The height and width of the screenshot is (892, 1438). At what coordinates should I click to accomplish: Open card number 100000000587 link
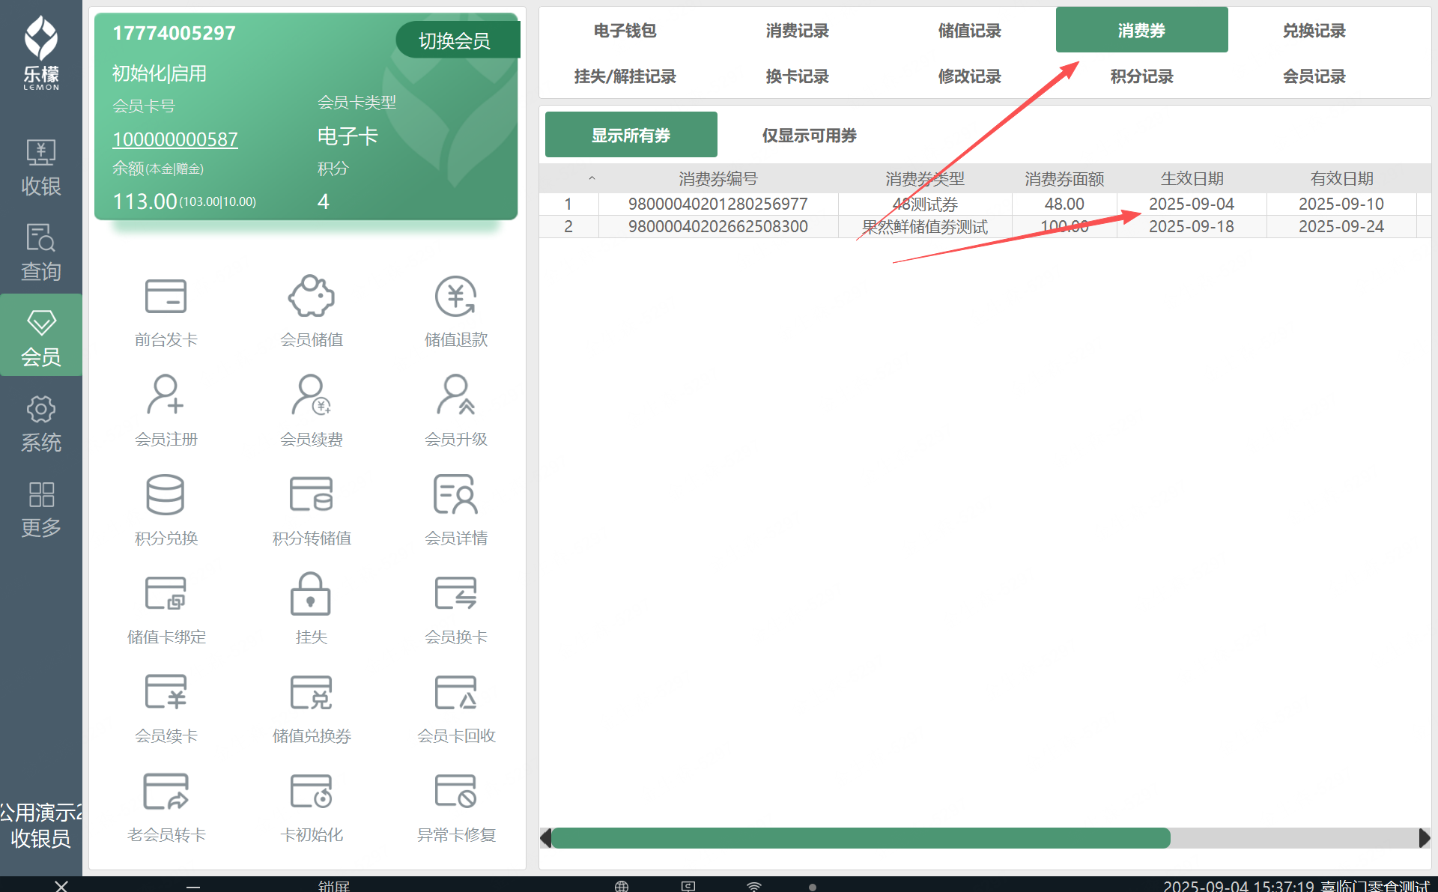point(175,139)
